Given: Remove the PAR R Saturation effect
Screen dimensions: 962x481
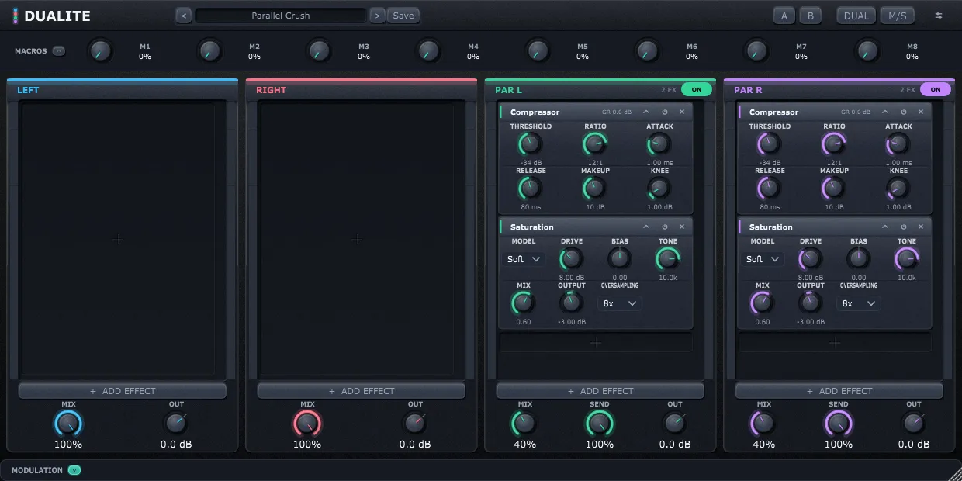Looking at the screenshot, I should pos(921,227).
